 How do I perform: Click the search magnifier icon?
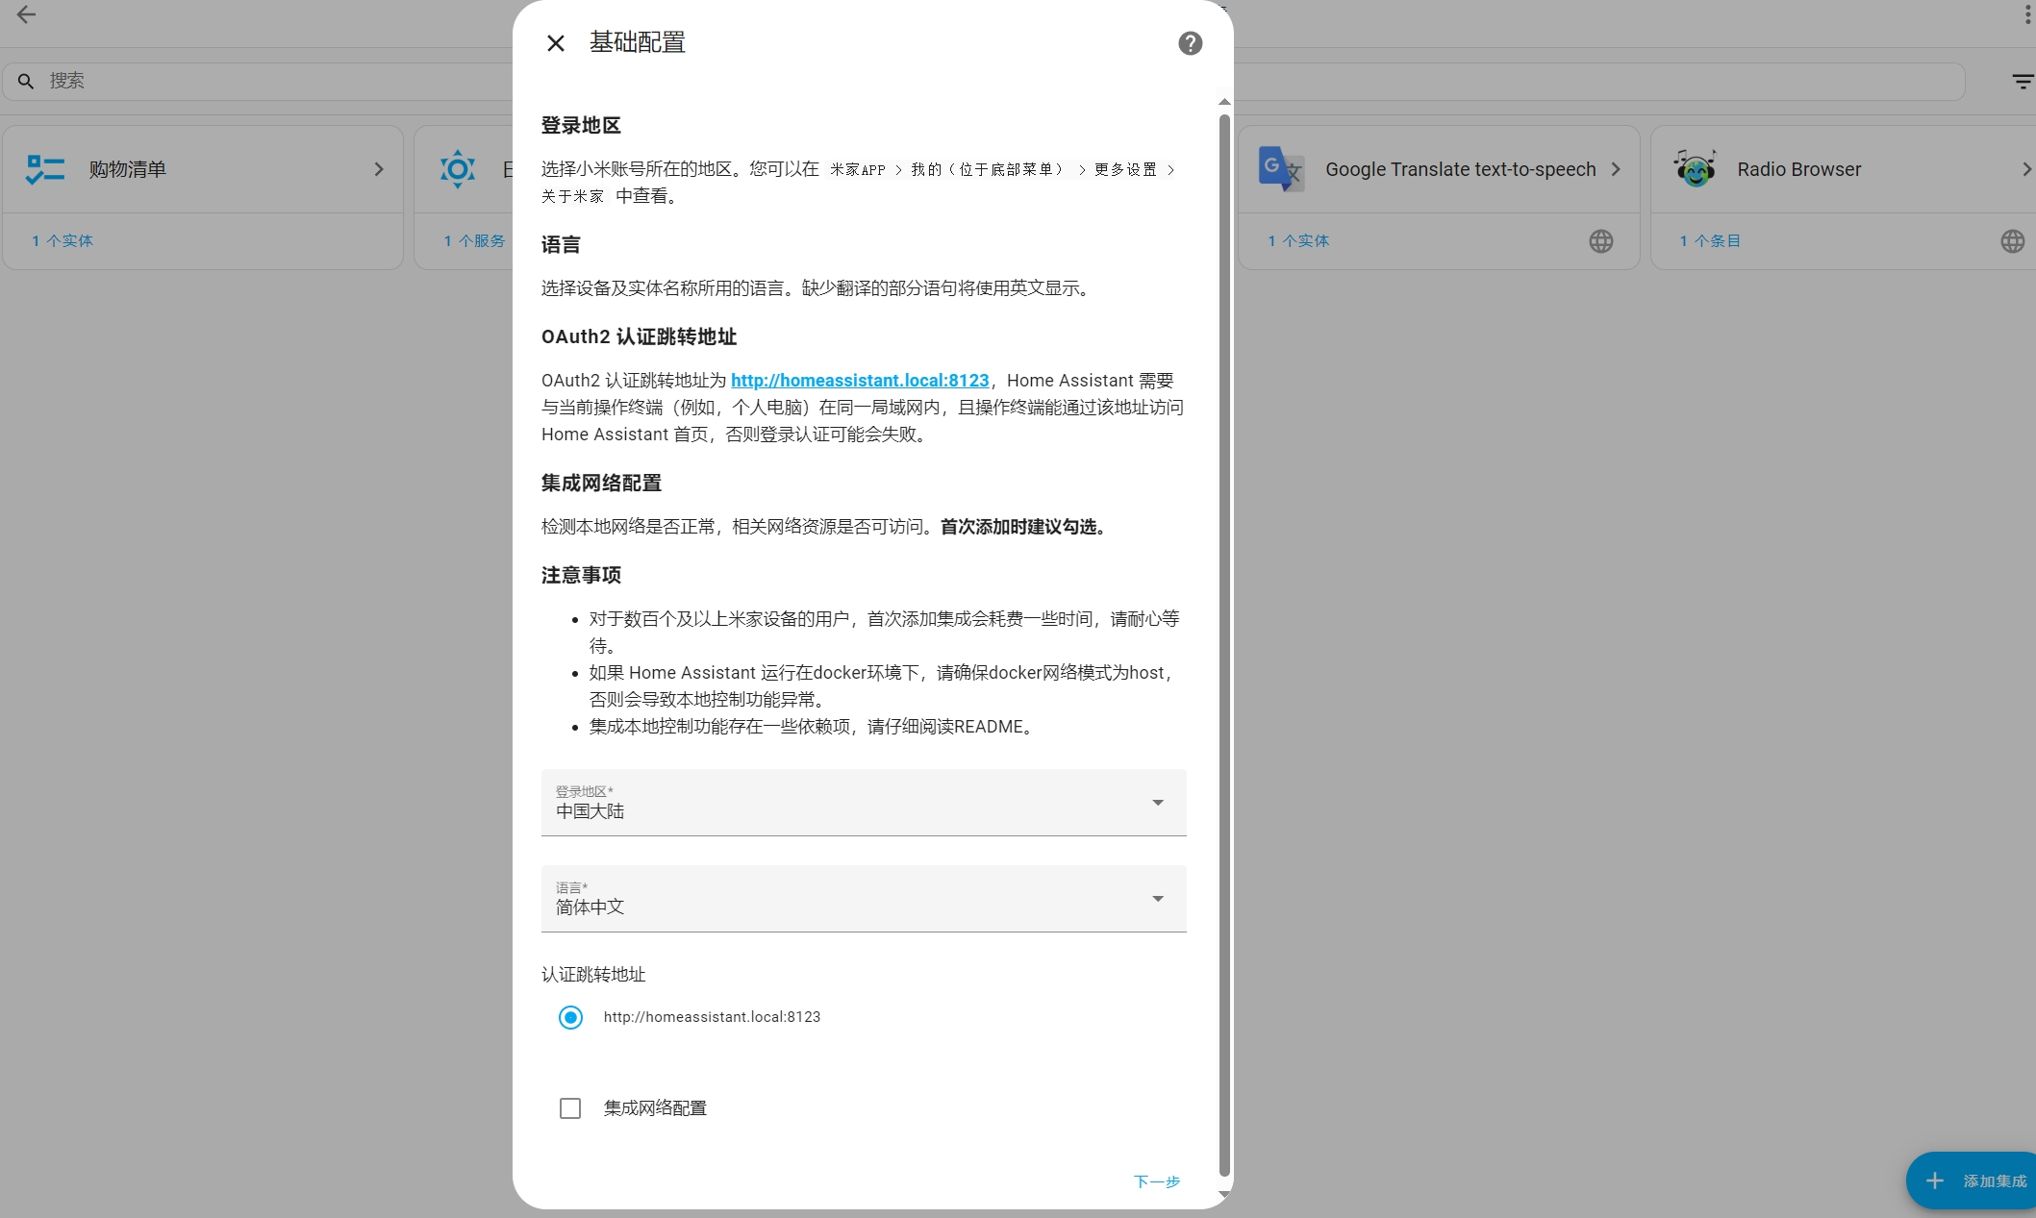pyautogui.click(x=26, y=81)
